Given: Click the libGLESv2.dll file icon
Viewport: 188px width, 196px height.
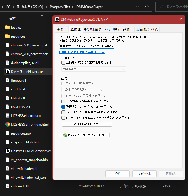Looking at the screenshot, I should (8, 107).
